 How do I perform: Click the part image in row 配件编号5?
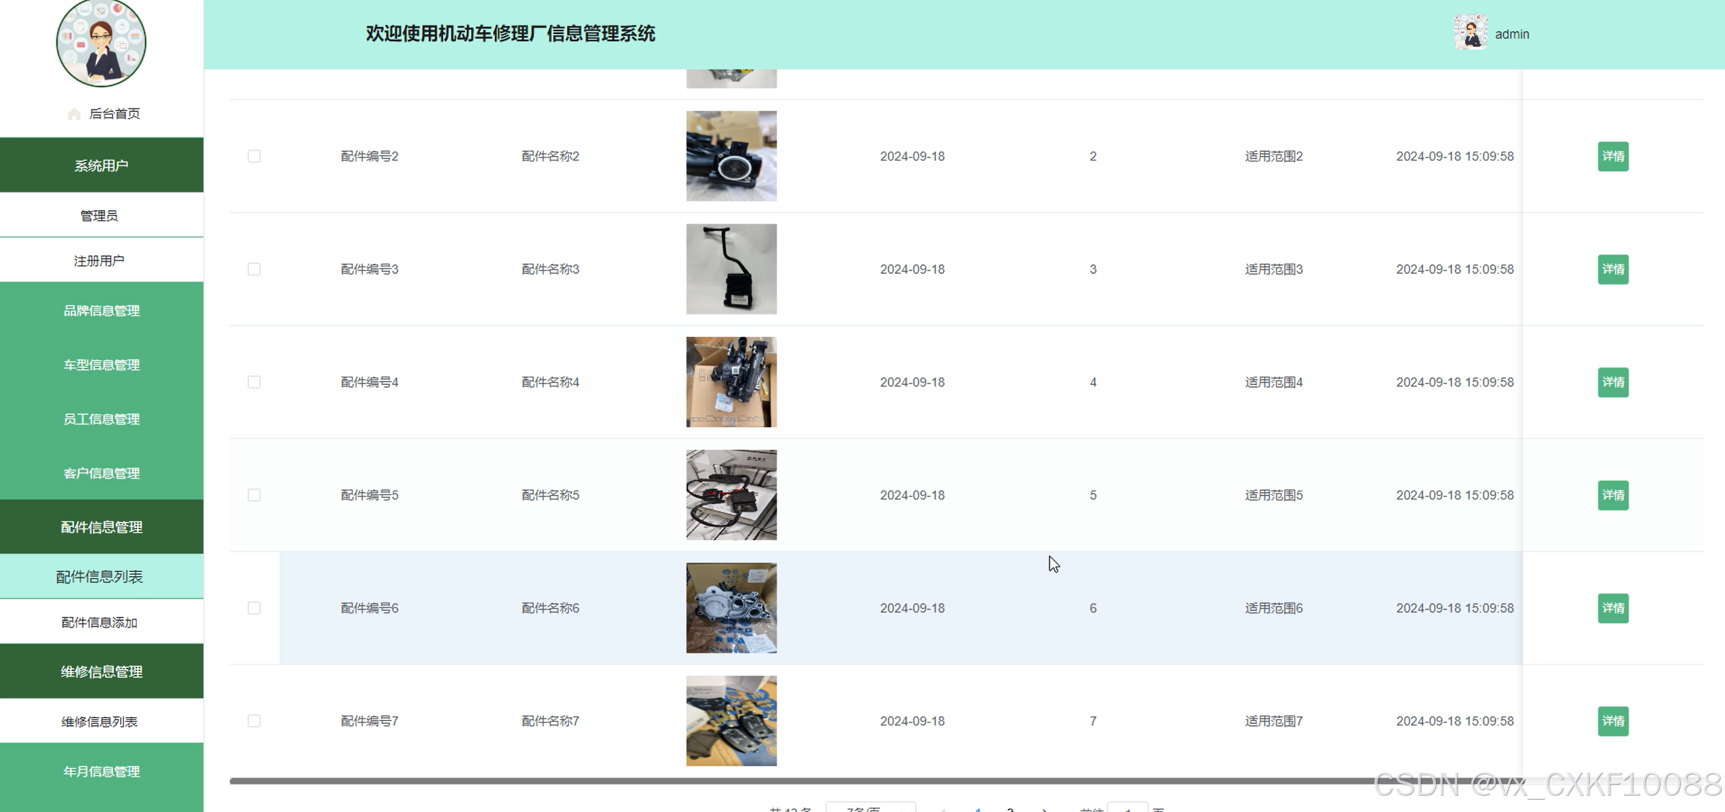point(731,495)
